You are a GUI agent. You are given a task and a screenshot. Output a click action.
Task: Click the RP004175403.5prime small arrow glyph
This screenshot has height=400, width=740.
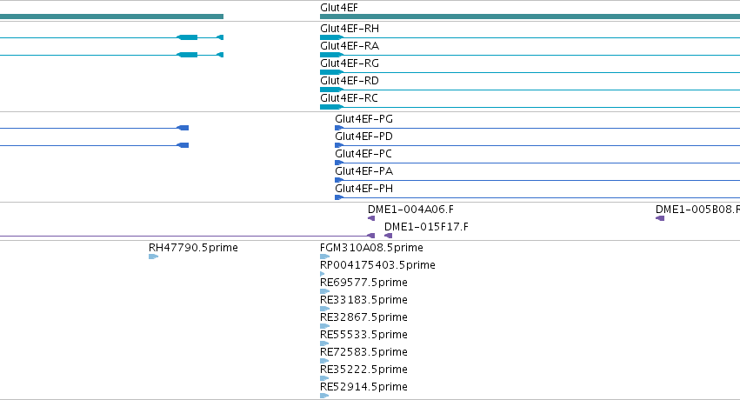pos(323,274)
